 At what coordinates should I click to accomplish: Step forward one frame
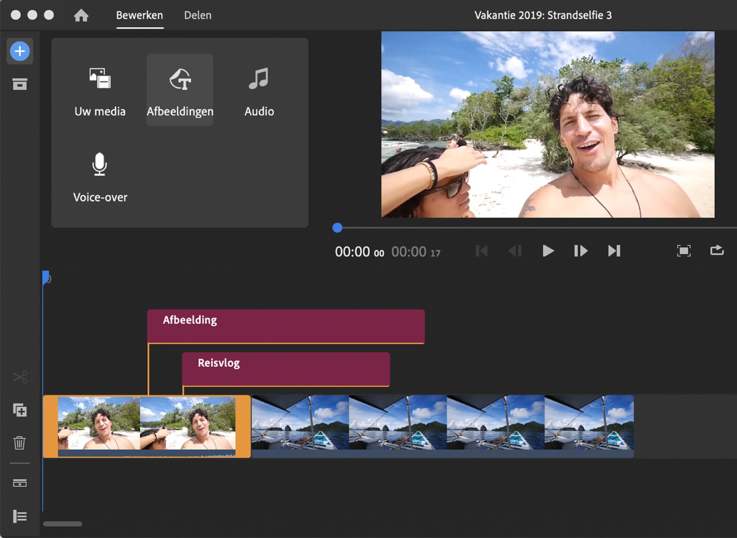click(x=581, y=251)
